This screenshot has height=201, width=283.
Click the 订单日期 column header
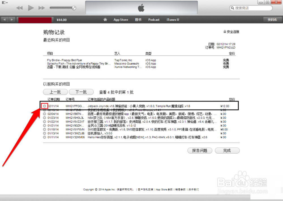pos(53,99)
